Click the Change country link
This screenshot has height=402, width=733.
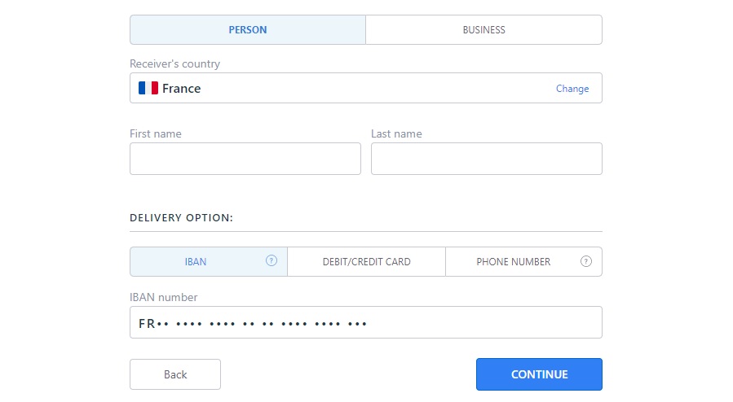tap(572, 89)
